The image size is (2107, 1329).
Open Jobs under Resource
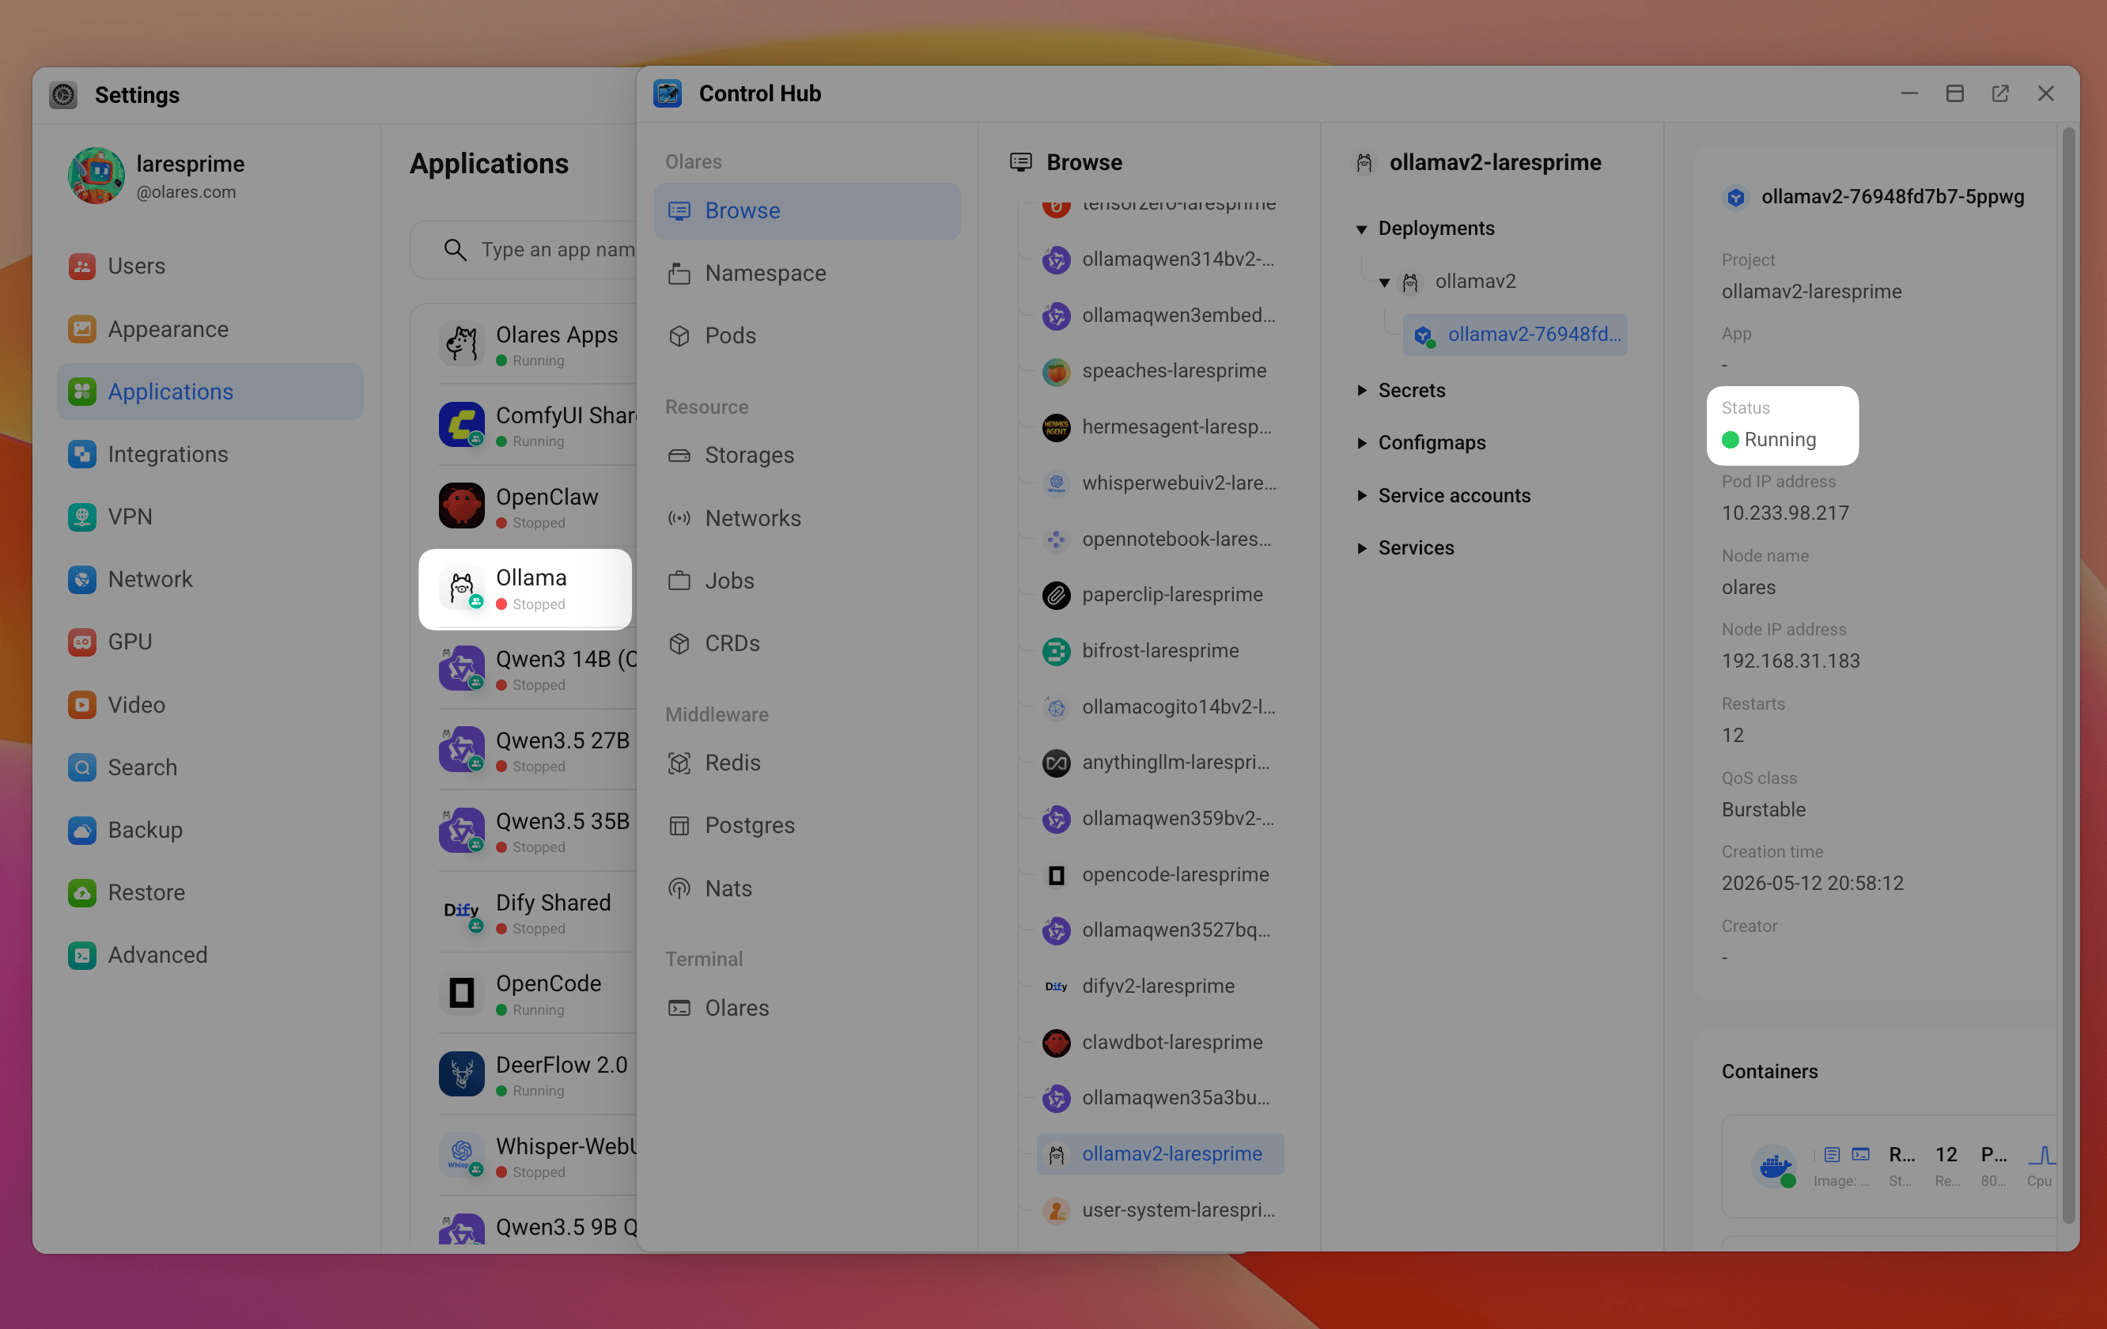[x=806, y=581]
